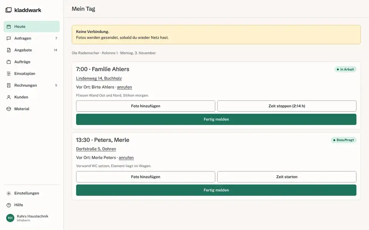Click the note Fliesen Wand Ost und Nord
Viewport: 369px width, 230px height.
coord(113,95)
